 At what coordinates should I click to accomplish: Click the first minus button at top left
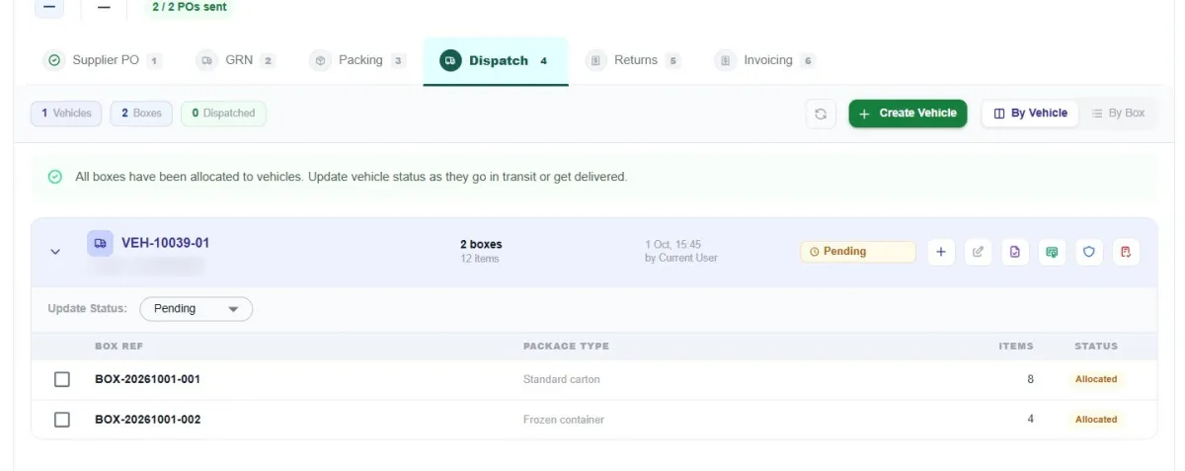coord(49,7)
